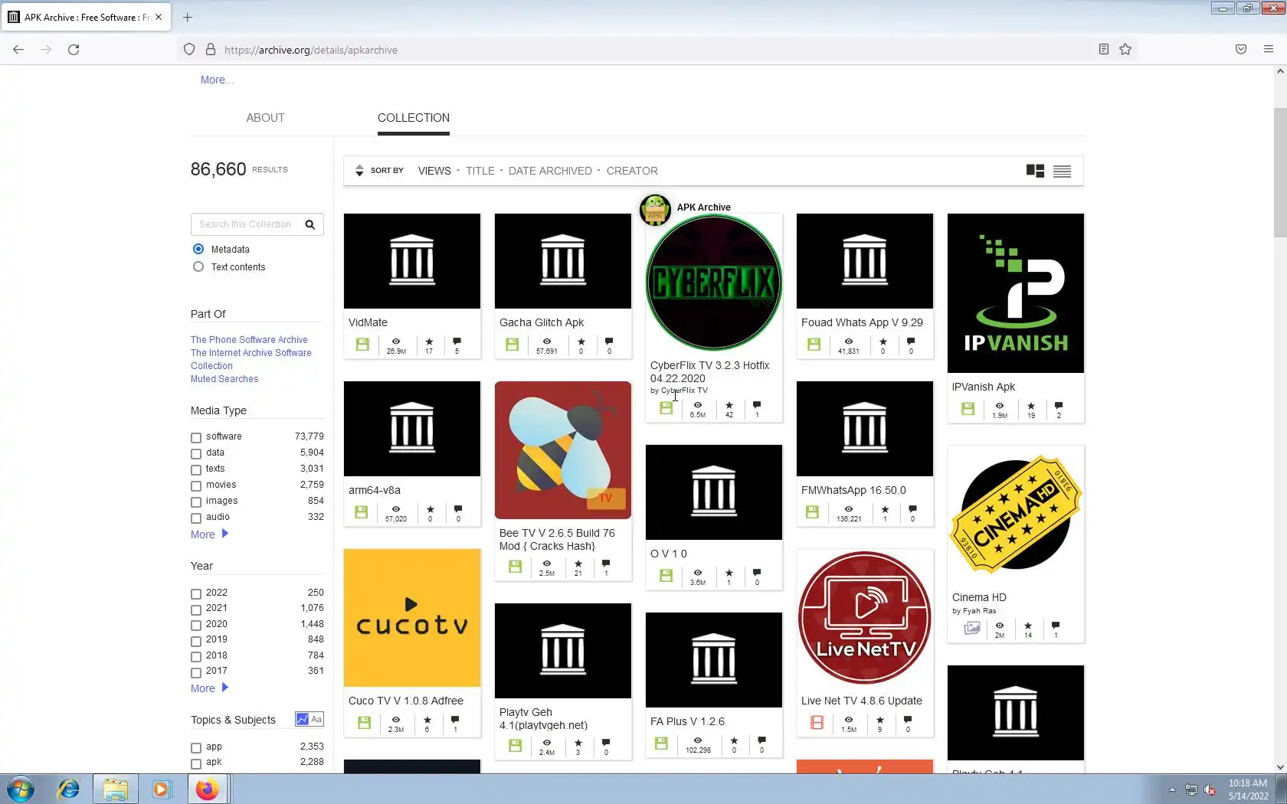Open tracking protection shield icon
The height and width of the screenshot is (804, 1287).
(x=189, y=50)
